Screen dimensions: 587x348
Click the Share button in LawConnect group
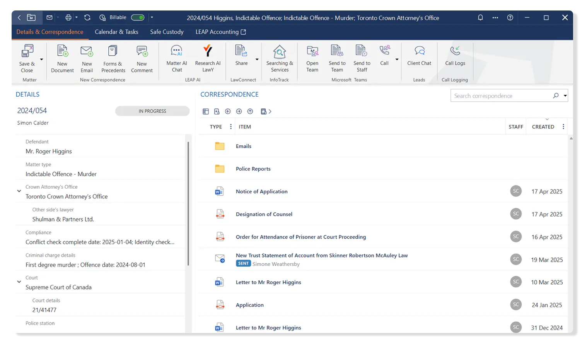pyautogui.click(x=241, y=55)
